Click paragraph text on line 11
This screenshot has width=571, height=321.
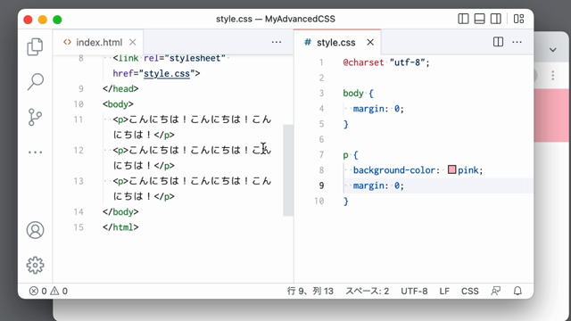pos(192,127)
